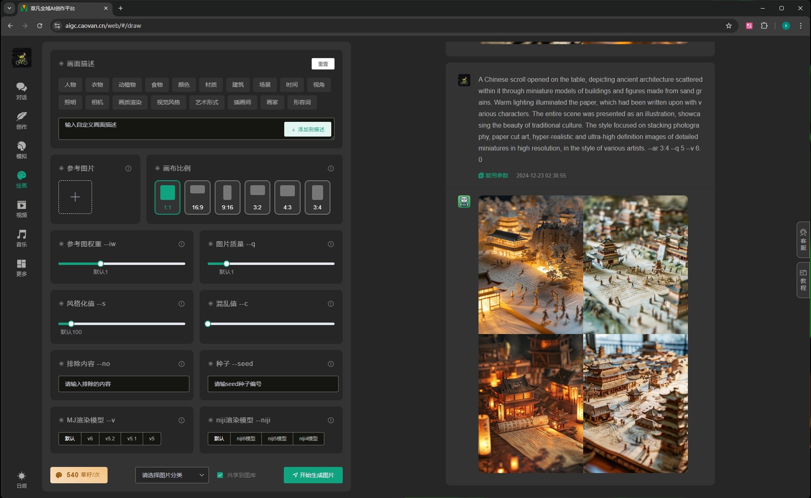Expand the 视觉风格 description tag
Screen dimensions: 811x498
point(168,102)
